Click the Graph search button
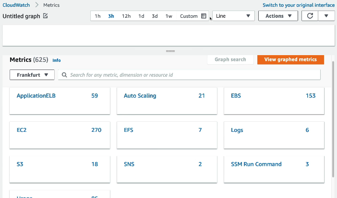Viewport: 337px width, 198px height. pyautogui.click(x=230, y=59)
